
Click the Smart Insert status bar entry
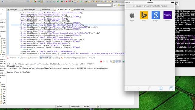pos(75,107)
